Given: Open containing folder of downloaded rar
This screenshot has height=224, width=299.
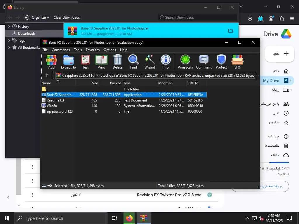Looking at the screenshot, I should coord(230,31).
